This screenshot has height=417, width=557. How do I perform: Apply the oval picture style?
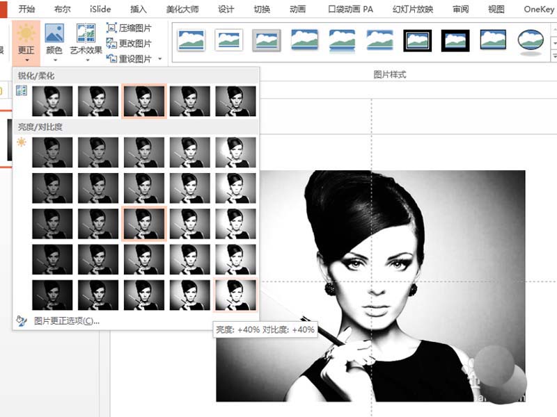(x=531, y=40)
